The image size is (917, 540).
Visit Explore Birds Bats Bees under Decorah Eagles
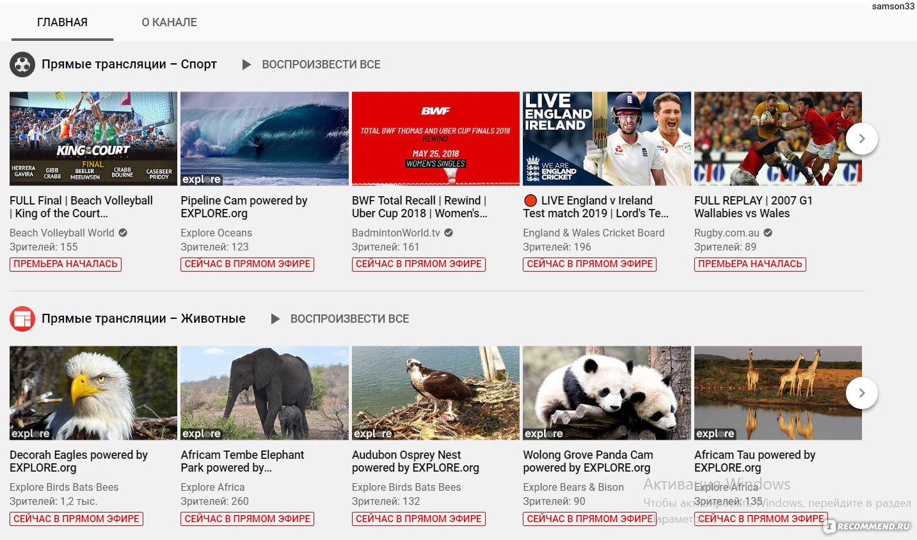[x=64, y=488]
